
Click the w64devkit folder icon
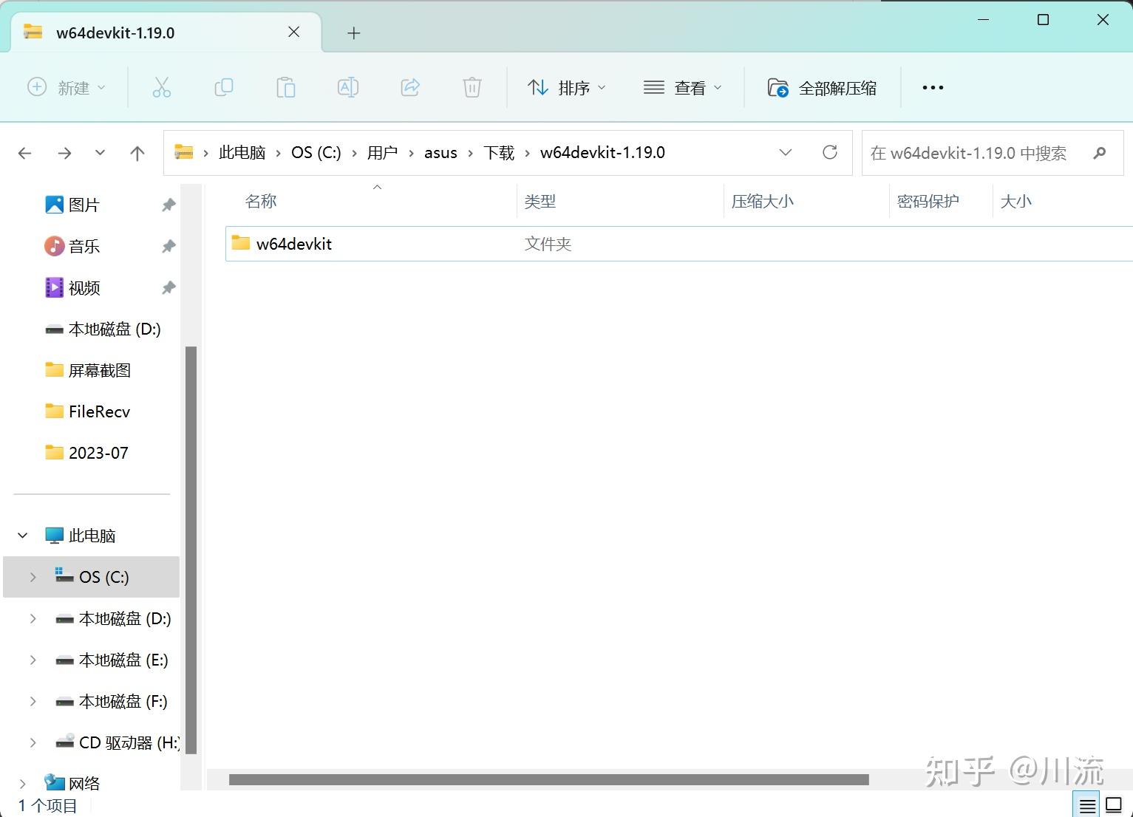tap(241, 243)
